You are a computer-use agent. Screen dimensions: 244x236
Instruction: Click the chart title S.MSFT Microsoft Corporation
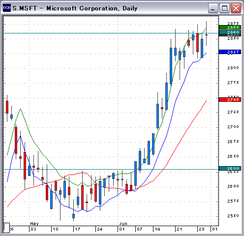(x=75, y=8)
